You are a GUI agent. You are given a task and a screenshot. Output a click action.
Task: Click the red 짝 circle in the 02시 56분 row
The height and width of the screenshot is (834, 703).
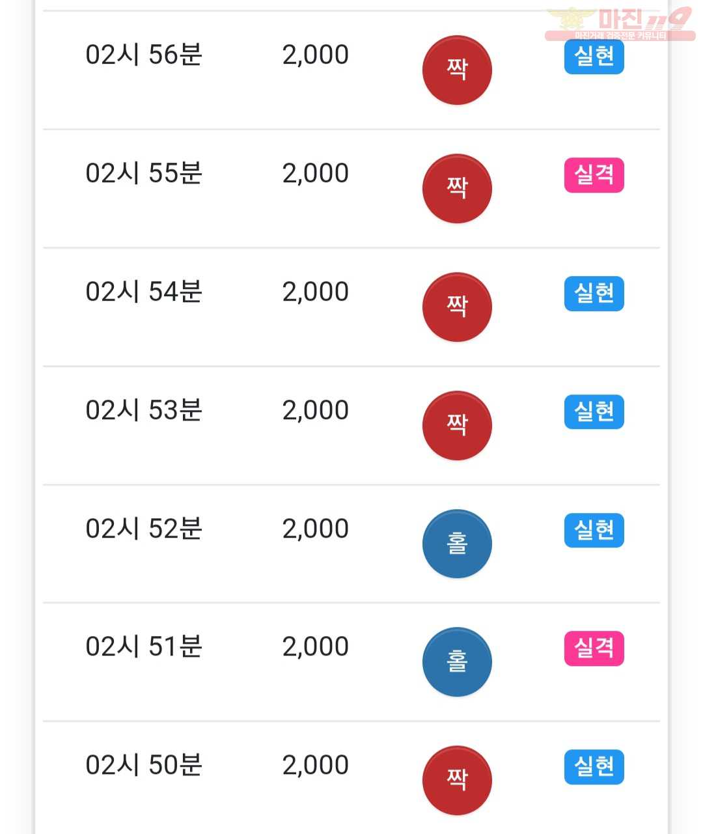click(457, 70)
